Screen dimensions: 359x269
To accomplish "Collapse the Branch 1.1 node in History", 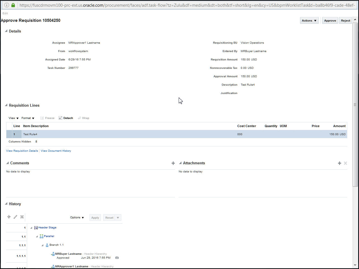I will (x=42, y=245).
